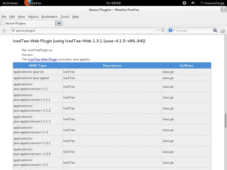
Task: Click IcedTea in the version=1.1.2 row
Action: 69,108
